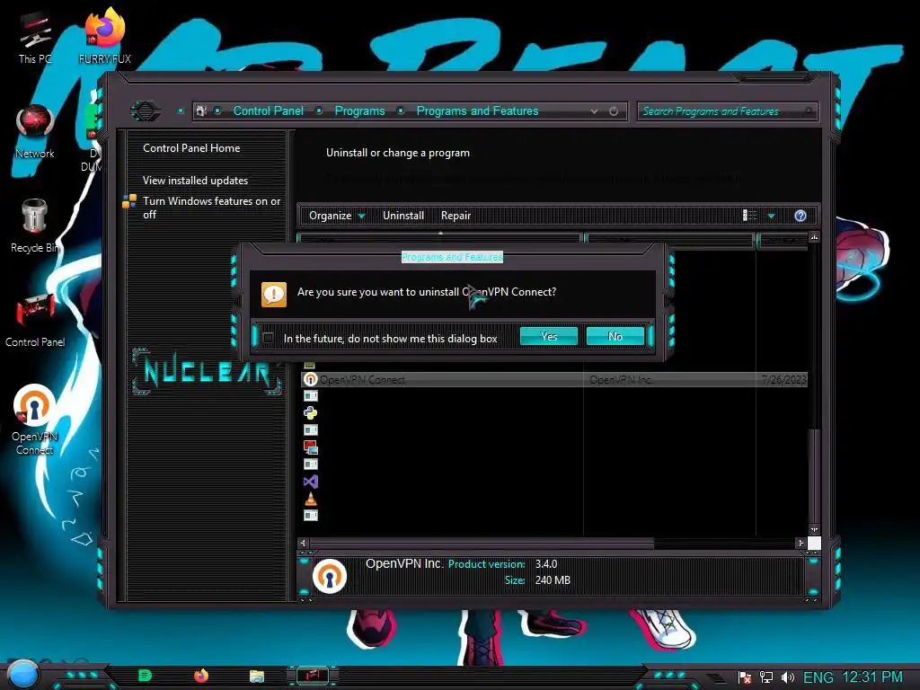Select the VLC cone icon in list
Image resolution: width=920 pixels, height=690 pixels.
point(310,499)
